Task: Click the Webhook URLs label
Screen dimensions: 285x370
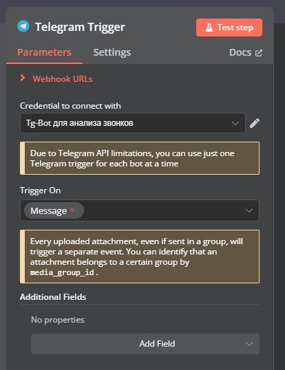Action: 63,79
